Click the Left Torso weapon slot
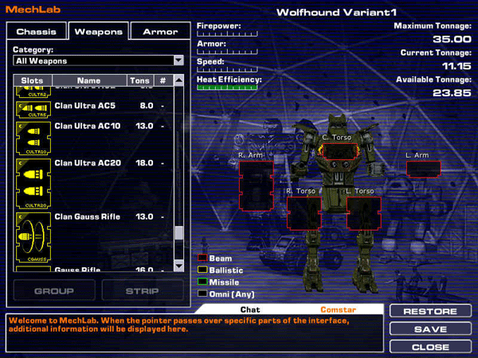 click(x=364, y=213)
